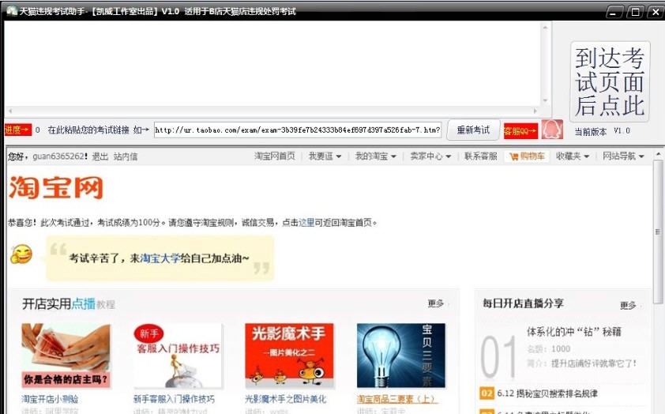Image resolution: width=665 pixels, height=414 pixels.
Task: Click the 重新考试 button
Action: click(473, 130)
